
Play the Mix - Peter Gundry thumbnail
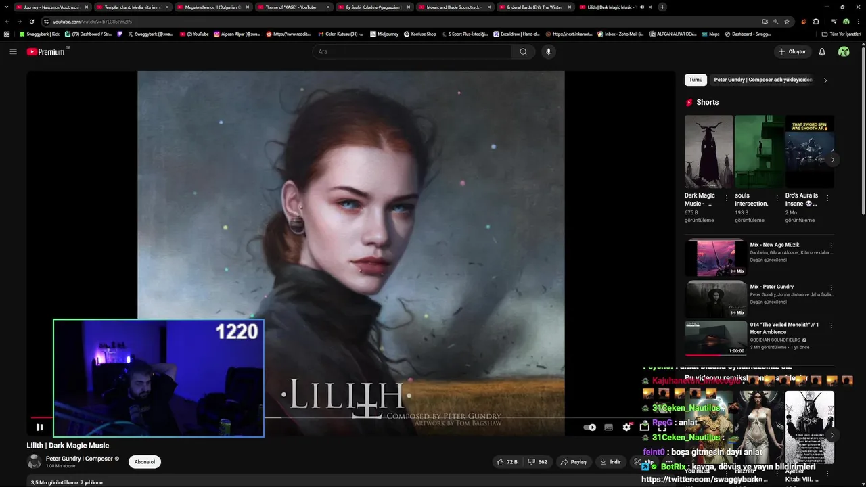tap(716, 299)
